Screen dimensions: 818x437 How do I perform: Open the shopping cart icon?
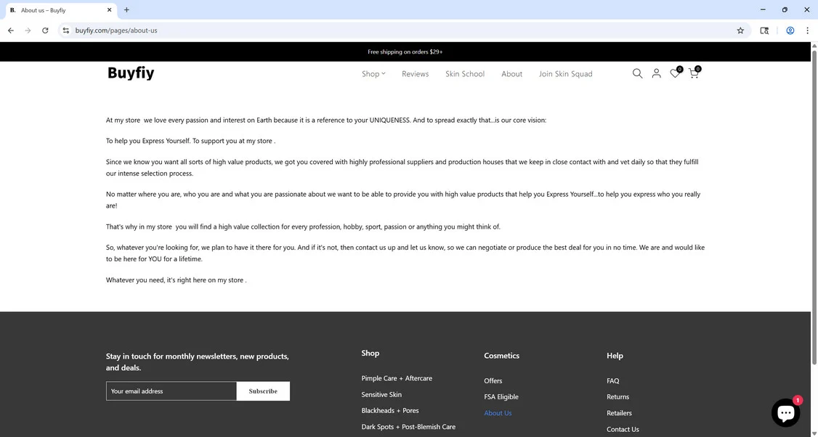click(x=694, y=73)
